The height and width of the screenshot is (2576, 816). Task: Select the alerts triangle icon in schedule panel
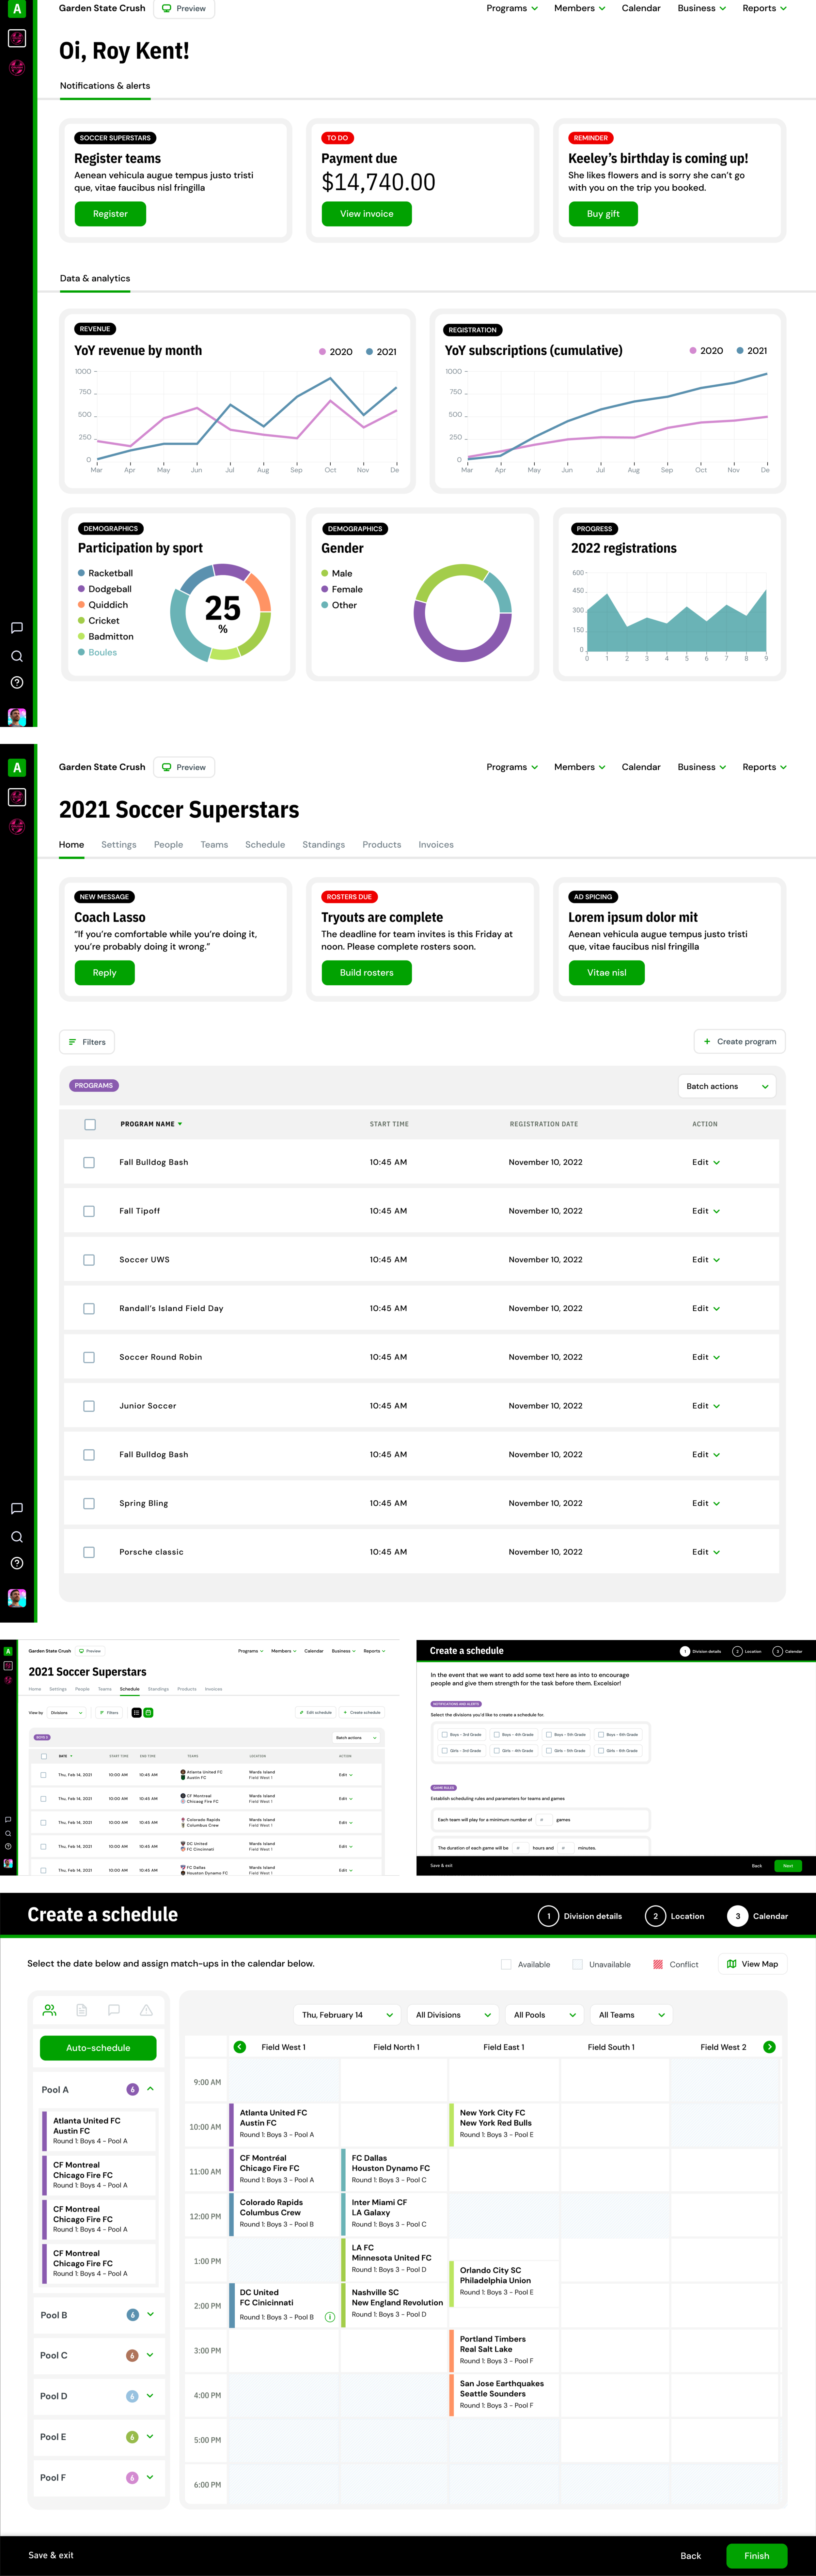146,2010
